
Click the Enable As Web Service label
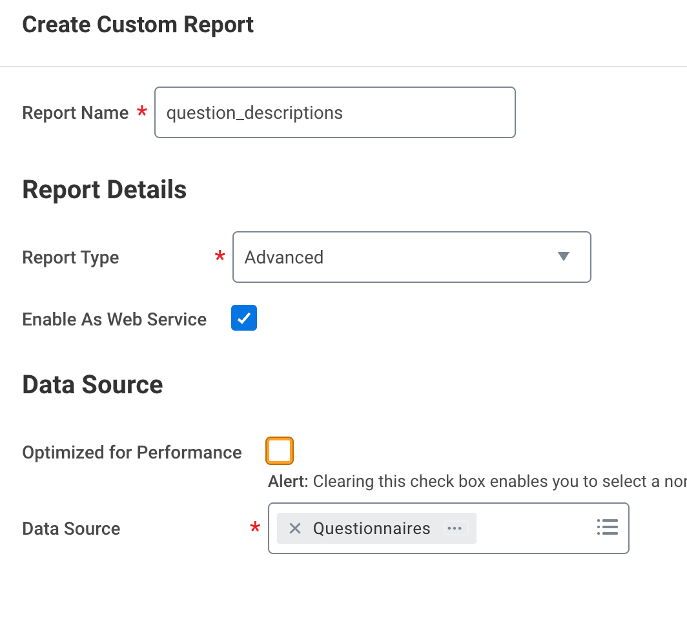(x=114, y=320)
